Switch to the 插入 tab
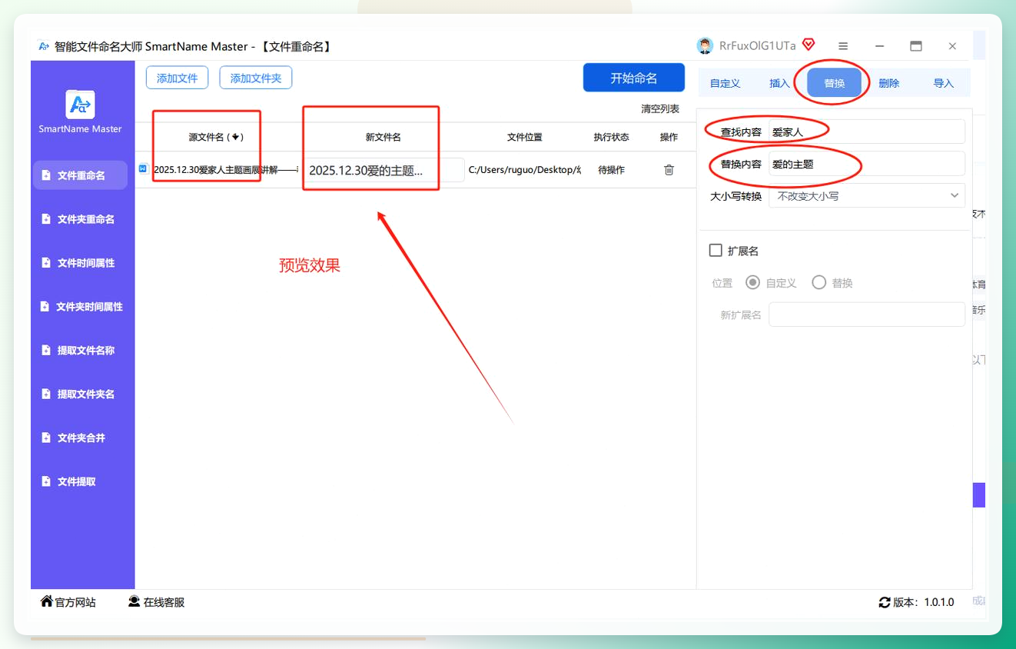The image size is (1016, 649). click(779, 83)
